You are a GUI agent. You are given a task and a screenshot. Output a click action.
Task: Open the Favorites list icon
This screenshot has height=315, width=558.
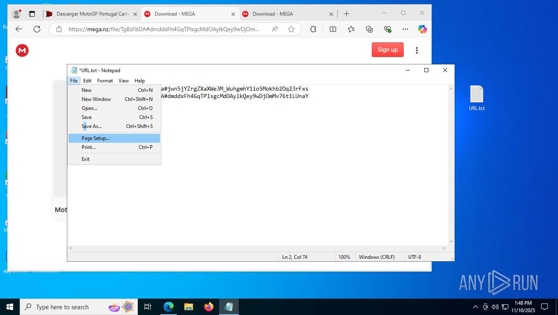(351, 29)
